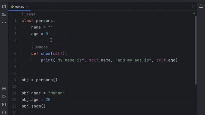This screenshot has height=115, width=205.
Task: Open the Run tool window
Action: [4, 96]
